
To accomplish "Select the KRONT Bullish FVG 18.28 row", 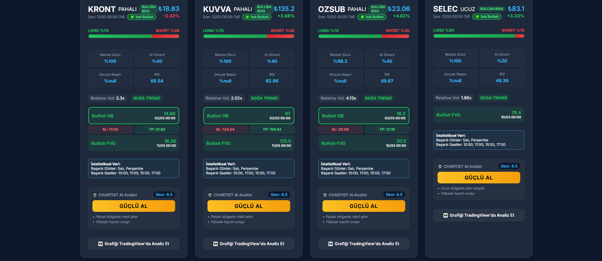I will pyautogui.click(x=133, y=143).
